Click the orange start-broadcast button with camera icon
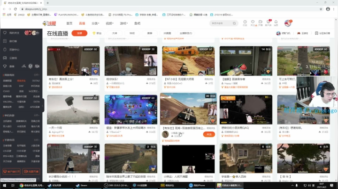 [31, 171]
